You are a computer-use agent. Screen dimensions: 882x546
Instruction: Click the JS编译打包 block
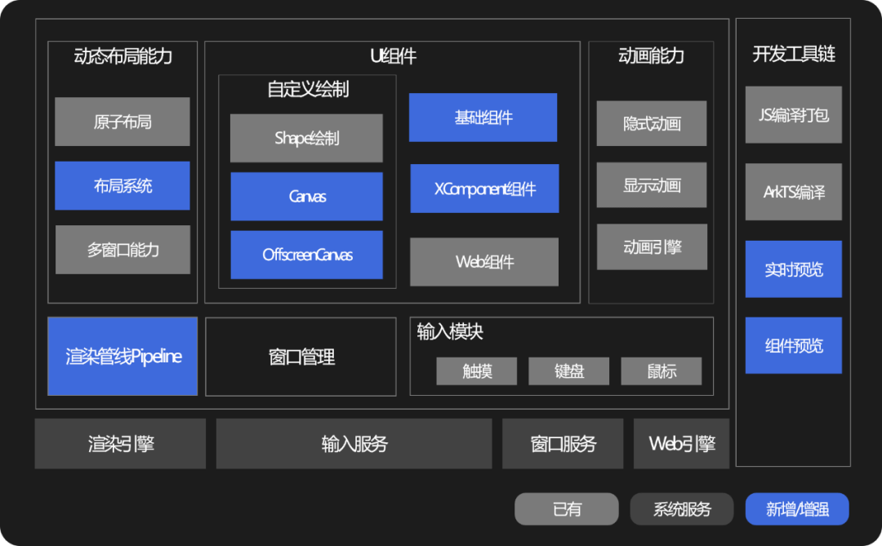pos(793,115)
